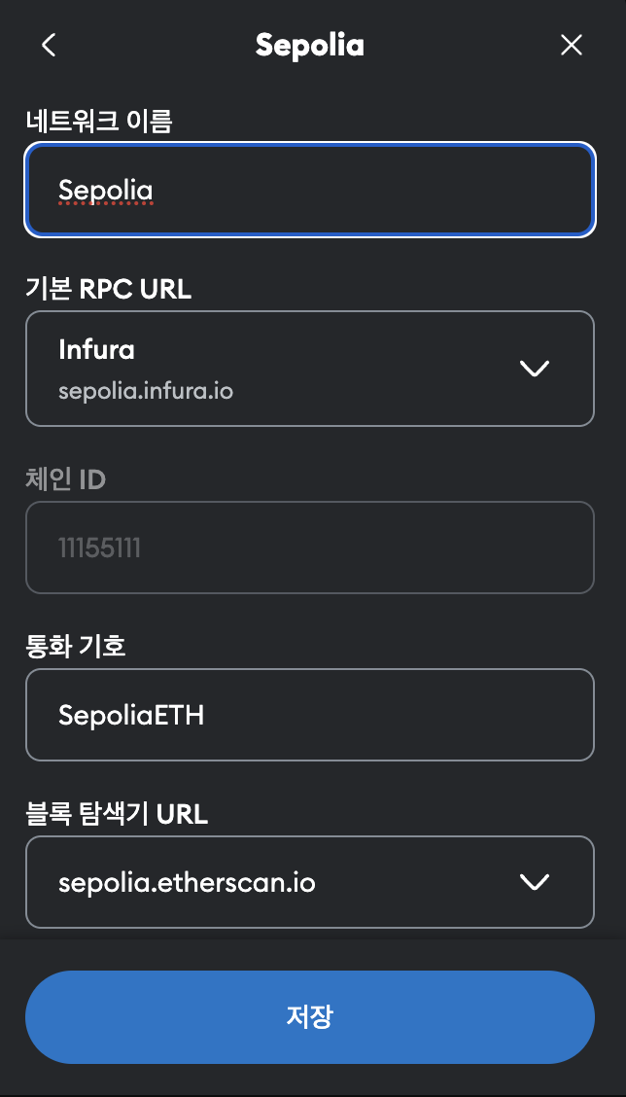Expand the chevron beside sepolia.etherscan.io
Image resolution: width=626 pixels, height=1097 pixels.
tap(535, 882)
